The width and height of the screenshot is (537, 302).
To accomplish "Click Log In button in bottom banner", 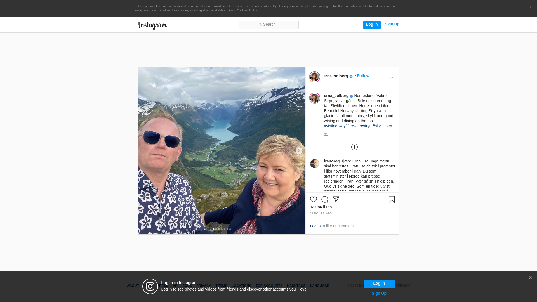I will pyautogui.click(x=379, y=284).
